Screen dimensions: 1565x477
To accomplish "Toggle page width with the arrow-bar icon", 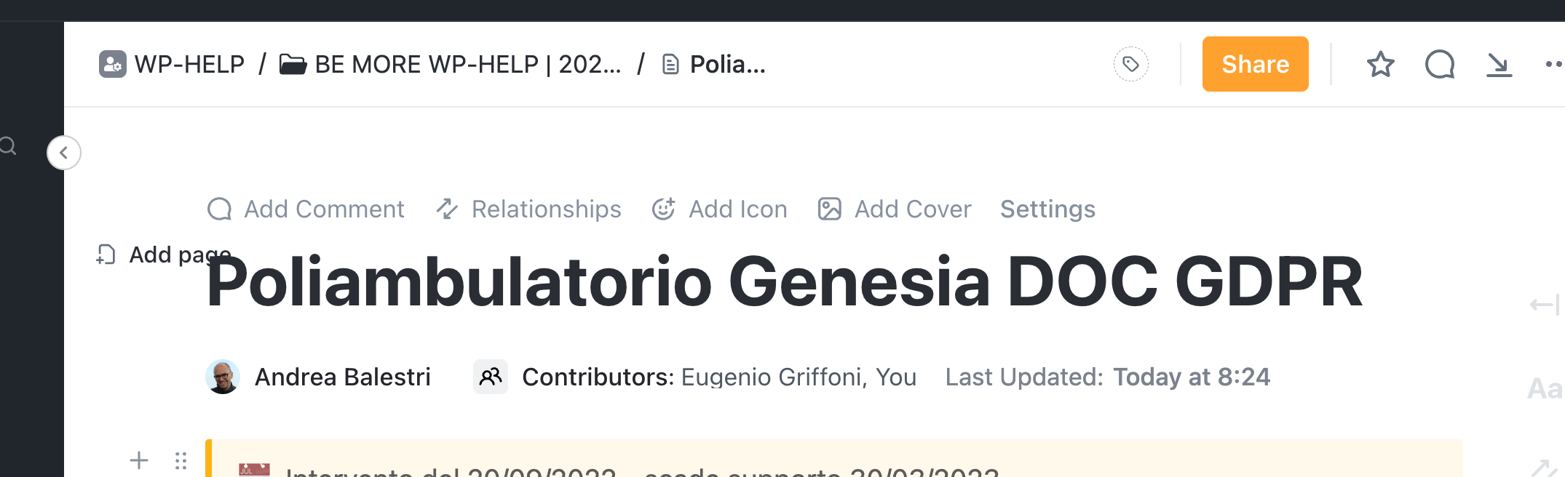I will [x=1545, y=305].
